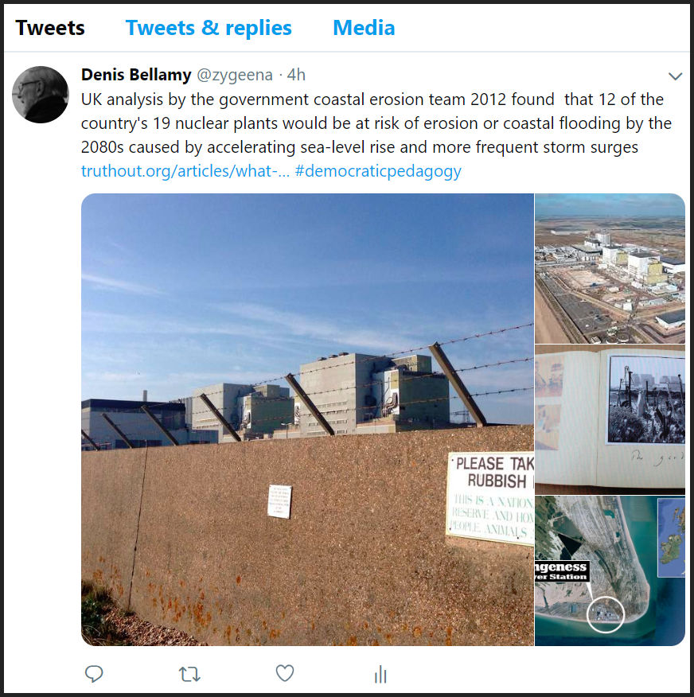Switch to Tweets tab
This screenshot has height=697, width=694.
50,28
